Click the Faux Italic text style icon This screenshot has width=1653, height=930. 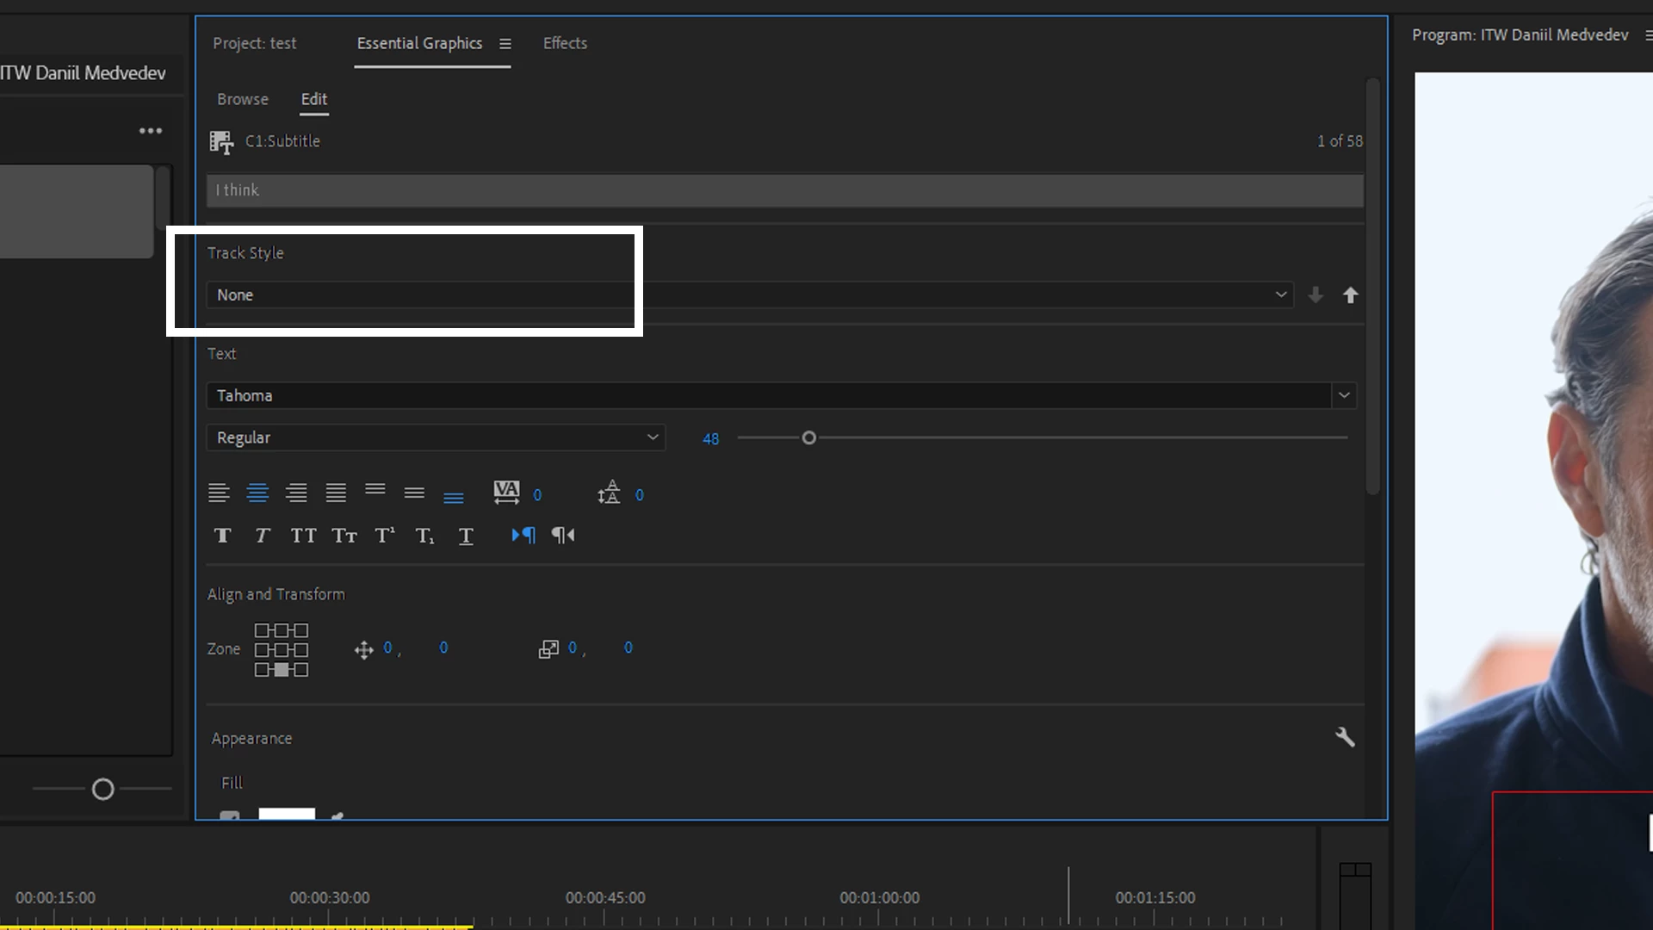(263, 536)
